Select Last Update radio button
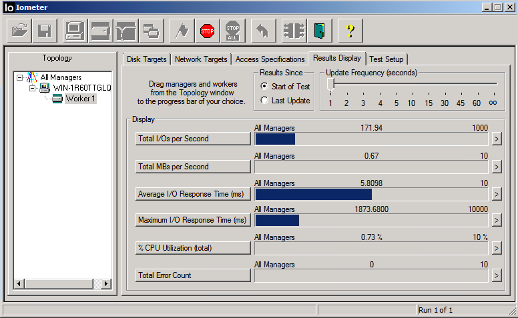518x318 pixels. 264,100
